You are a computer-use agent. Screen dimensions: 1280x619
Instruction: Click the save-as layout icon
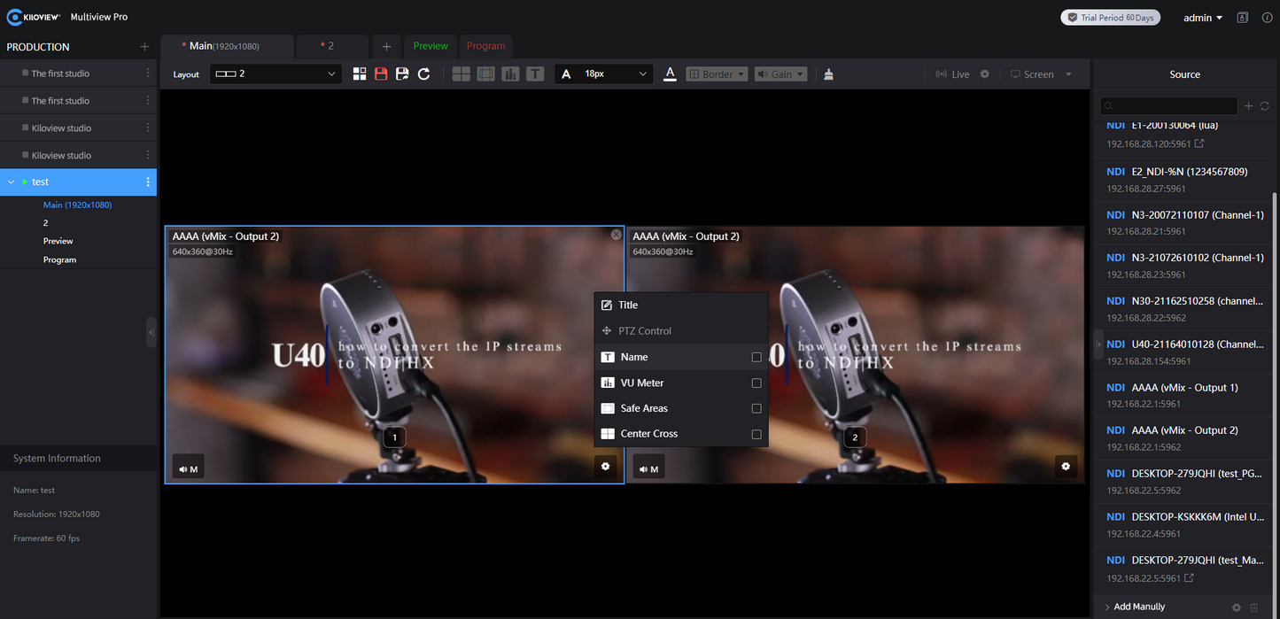pyautogui.click(x=402, y=74)
